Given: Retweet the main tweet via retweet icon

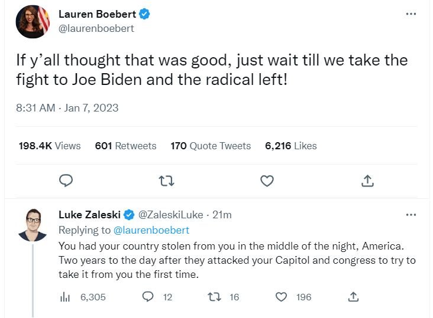Looking at the screenshot, I should coord(167,181).
